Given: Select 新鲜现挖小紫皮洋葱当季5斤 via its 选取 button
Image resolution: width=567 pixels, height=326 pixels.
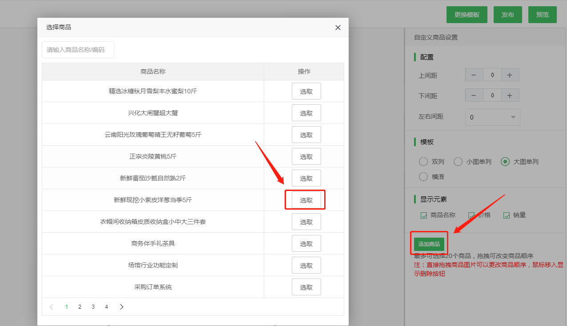Looking at the screenshot, I should point(306,199).
